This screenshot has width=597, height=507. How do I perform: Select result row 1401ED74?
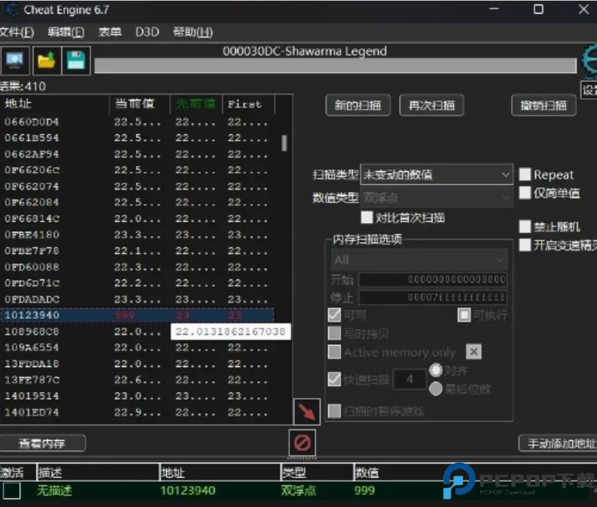[137, 412]
